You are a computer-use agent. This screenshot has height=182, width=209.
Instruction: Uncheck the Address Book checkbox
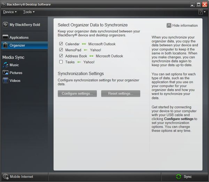point(61,56)
